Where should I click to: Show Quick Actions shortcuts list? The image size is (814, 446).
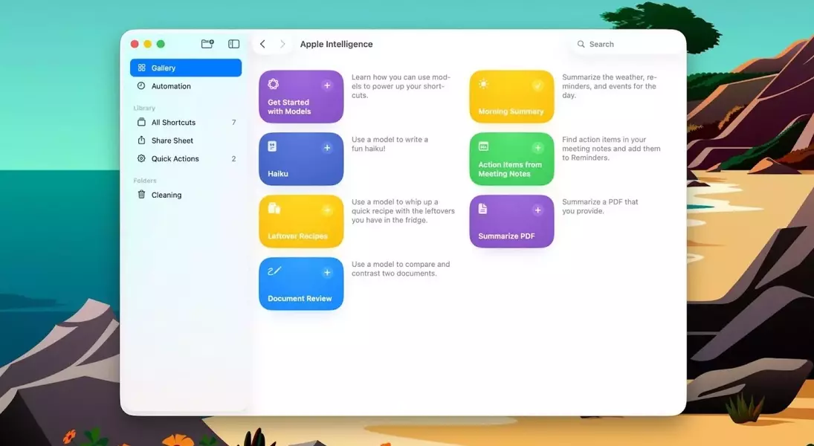[x=175, y=159]
